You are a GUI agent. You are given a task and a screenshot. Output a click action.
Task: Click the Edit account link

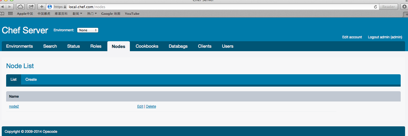[352, 37]
